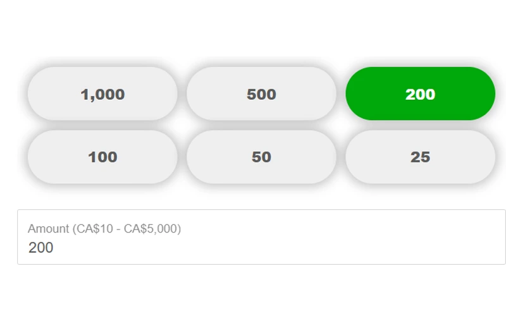Screen dimensions: 506x316
Task: Hit the 100 quick-amount pill
Action: 102,157
